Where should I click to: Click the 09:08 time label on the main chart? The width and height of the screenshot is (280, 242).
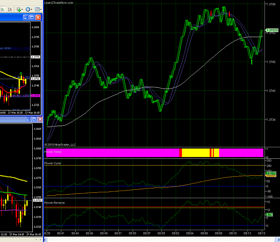pos(219,233)
